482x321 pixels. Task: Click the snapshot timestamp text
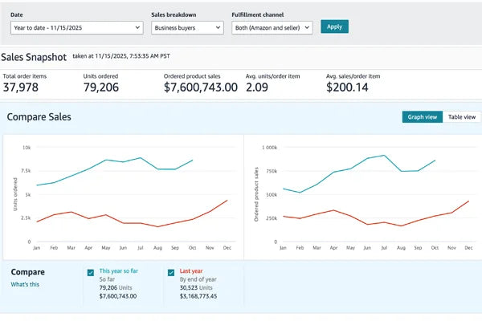(x=121, y=56)
